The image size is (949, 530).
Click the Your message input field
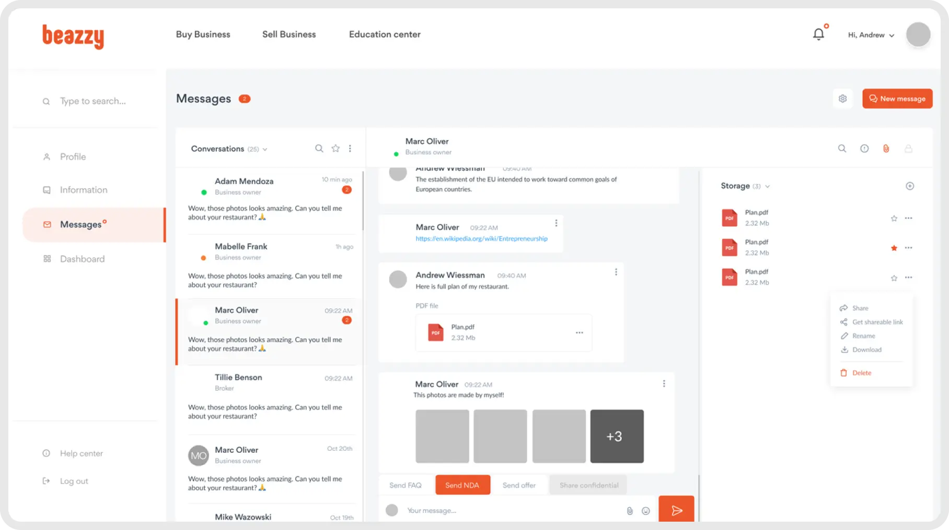[x=512, y=511]
